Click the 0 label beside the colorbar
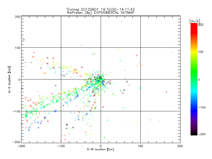The height and width of the screenshot is (159, 212). coord(199,79)
